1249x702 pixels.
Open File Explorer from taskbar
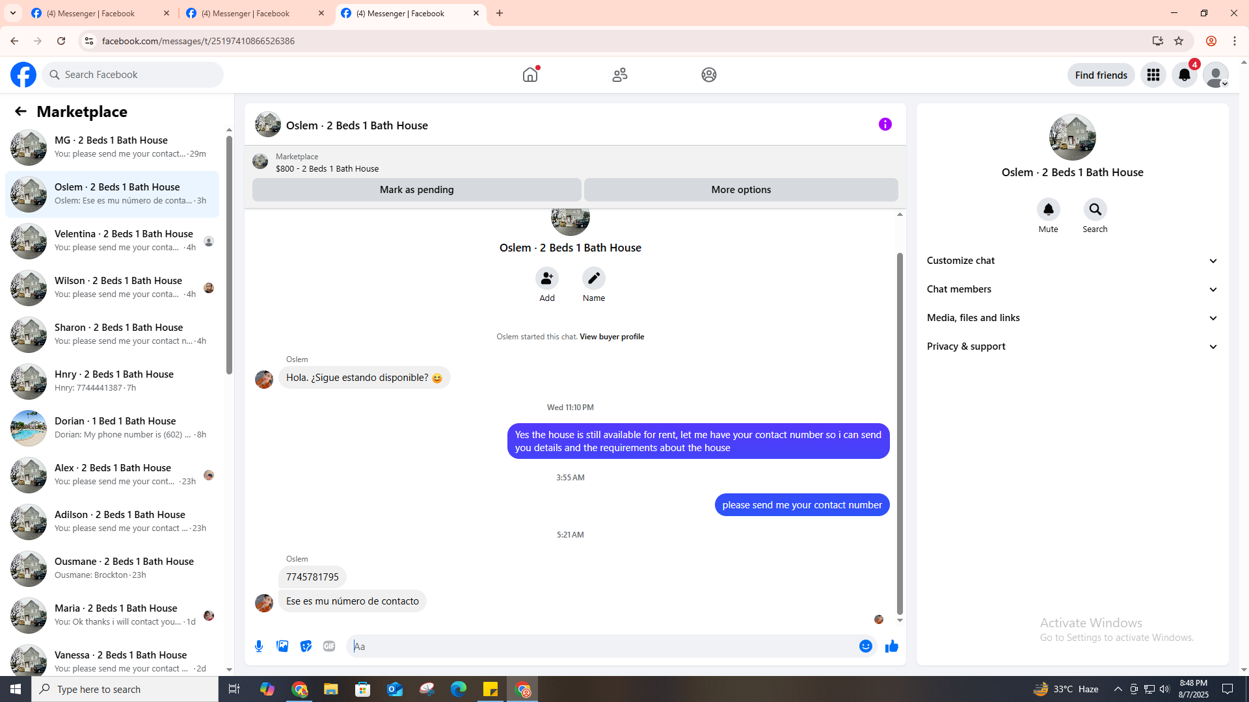click(331, 689)
